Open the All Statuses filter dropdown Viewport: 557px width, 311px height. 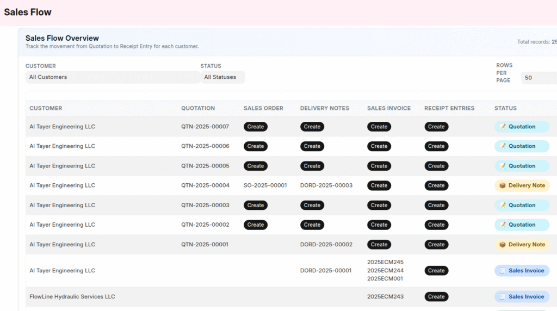point(222,77)
